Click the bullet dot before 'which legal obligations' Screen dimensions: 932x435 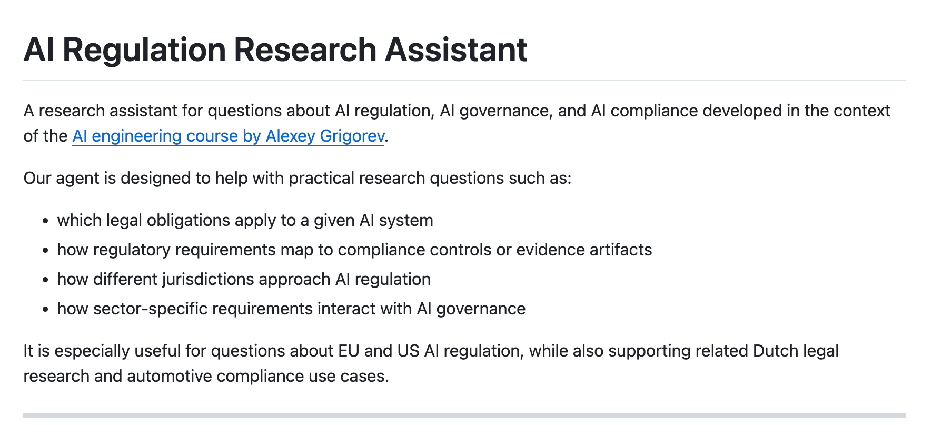(46, 221)
